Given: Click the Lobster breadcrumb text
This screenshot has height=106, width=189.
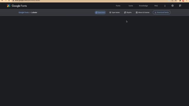Looking at the screenshot, I should [x=34, y=12].
